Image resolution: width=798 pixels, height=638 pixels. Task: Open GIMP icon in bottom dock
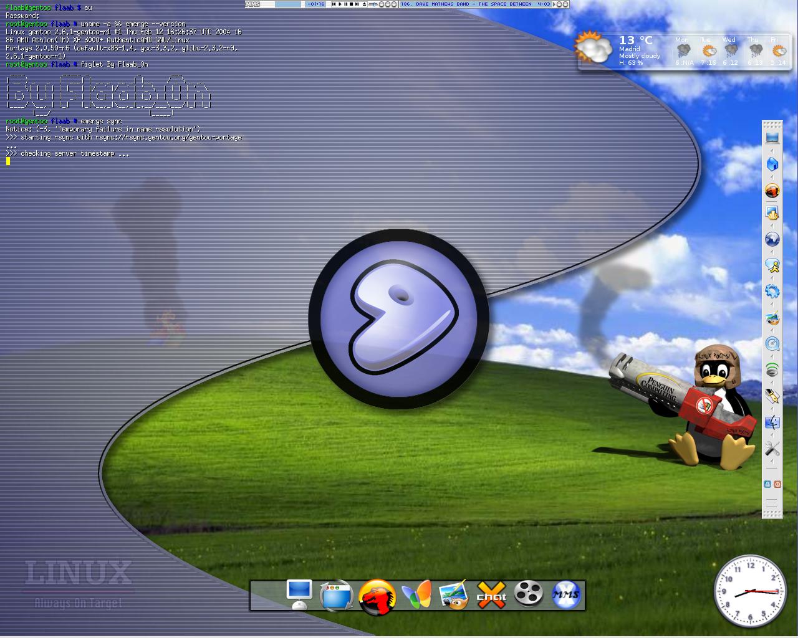click(453, 594)
